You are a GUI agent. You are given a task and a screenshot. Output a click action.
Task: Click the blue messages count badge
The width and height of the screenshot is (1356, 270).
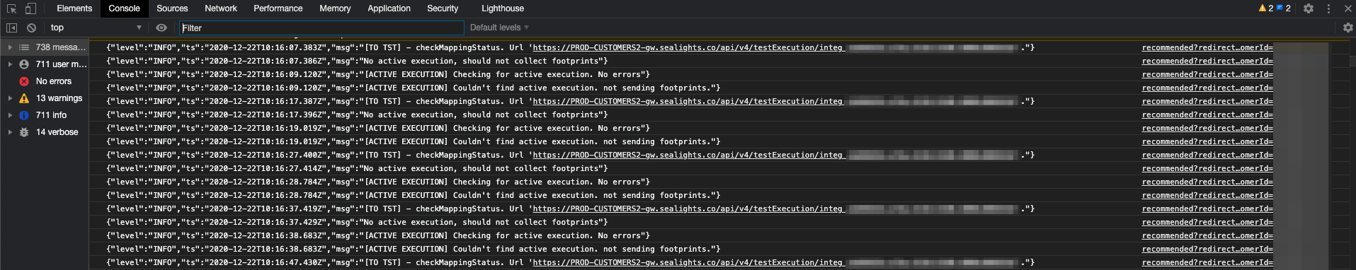[1283, 8]
